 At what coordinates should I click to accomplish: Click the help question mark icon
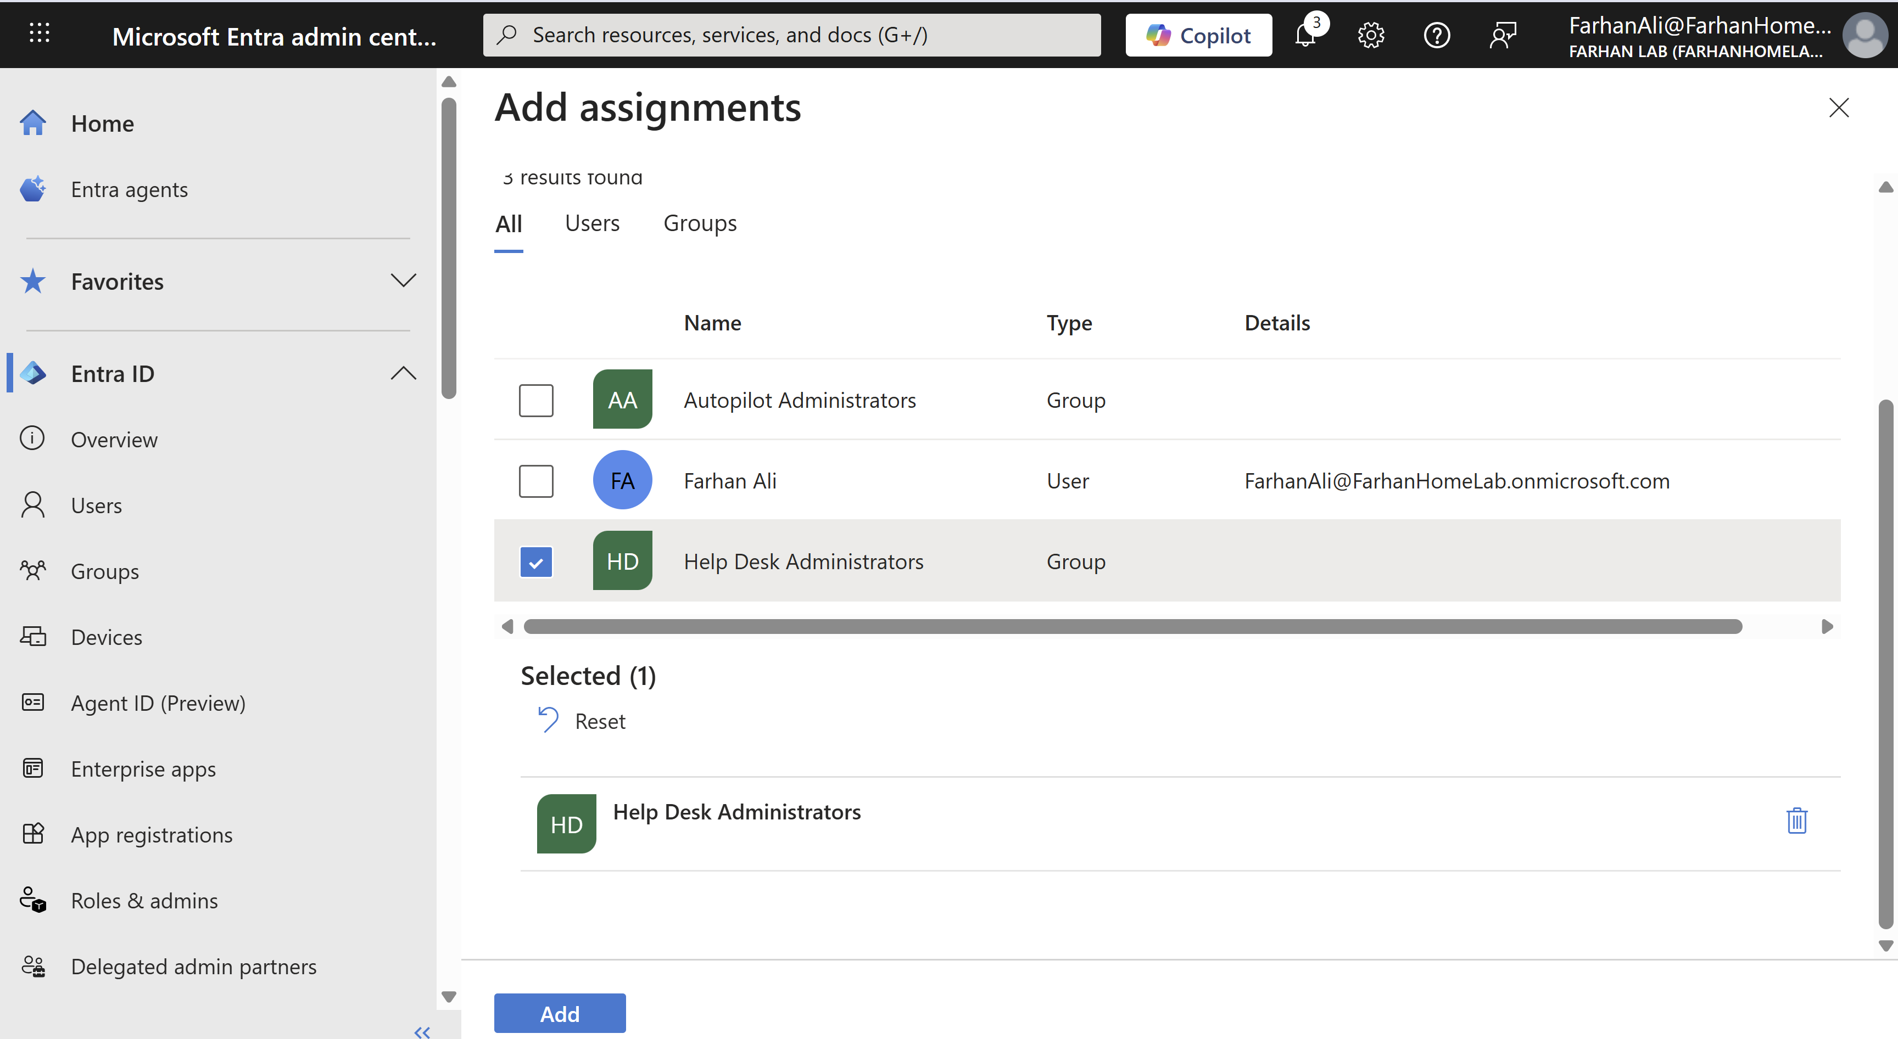(1436, 35)
